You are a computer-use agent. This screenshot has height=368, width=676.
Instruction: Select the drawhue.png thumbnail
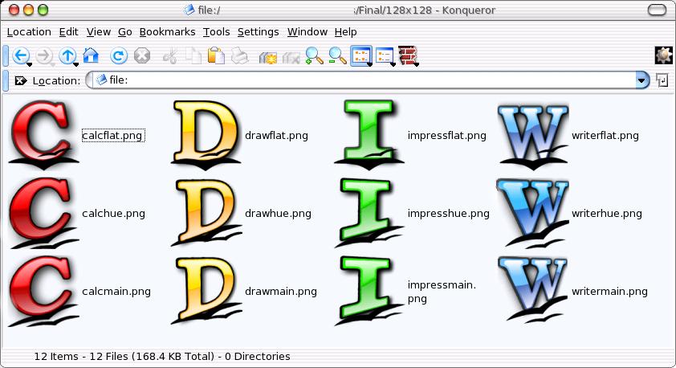pos(206,213)
